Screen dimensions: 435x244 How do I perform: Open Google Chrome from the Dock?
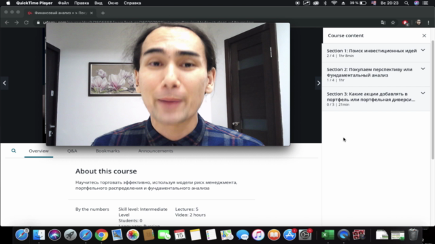point(101,235)
